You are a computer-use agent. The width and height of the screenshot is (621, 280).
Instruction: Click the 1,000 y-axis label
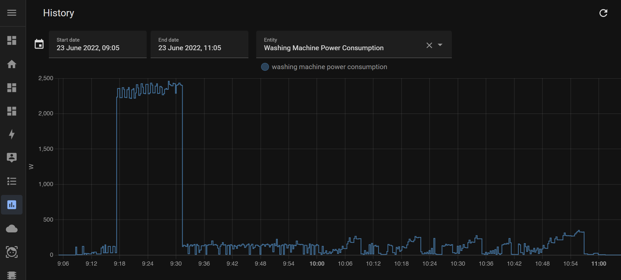pos(46,184)
